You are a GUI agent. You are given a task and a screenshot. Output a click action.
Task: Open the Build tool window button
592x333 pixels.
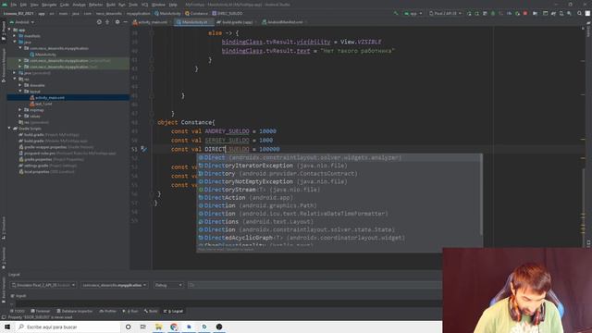(x=151, y=311)
